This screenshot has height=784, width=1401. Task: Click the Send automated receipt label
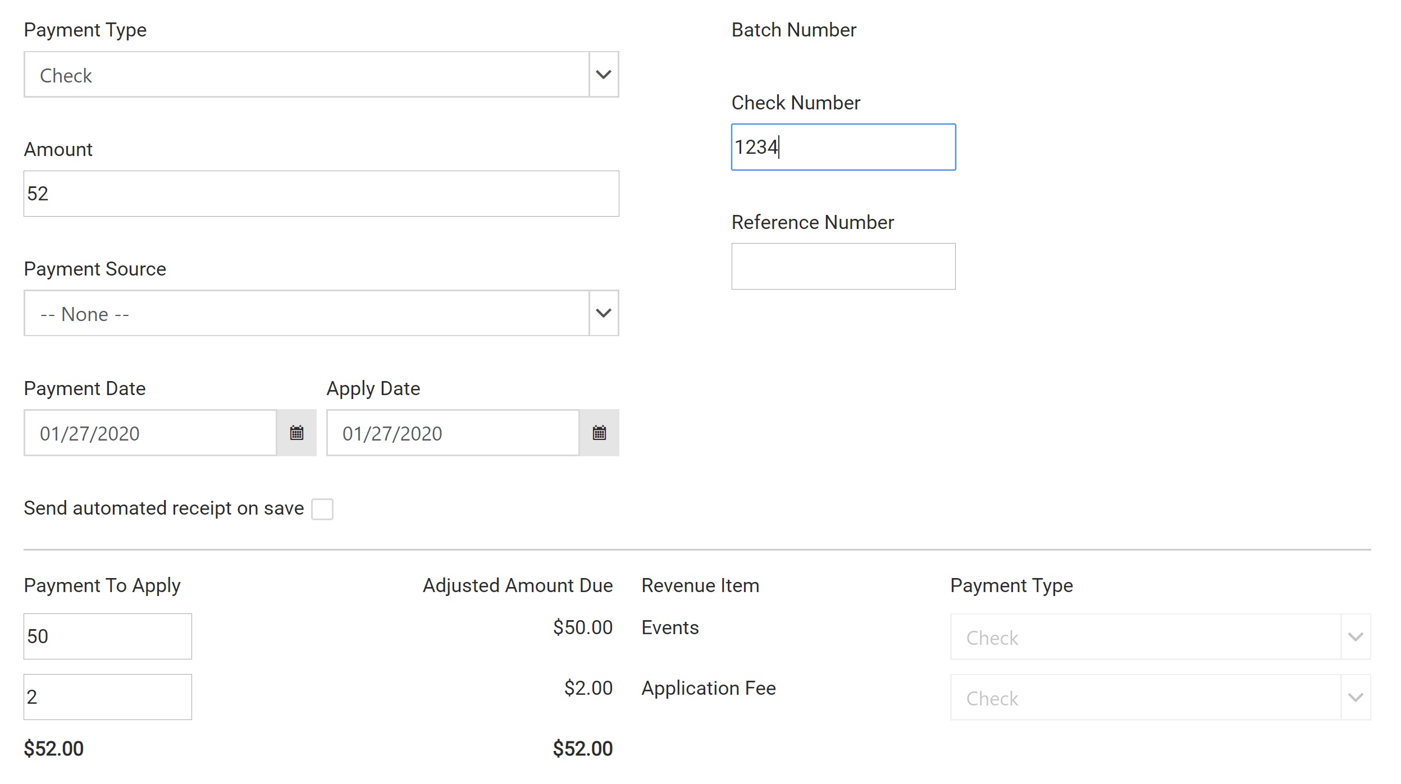(x=163, y=508)
